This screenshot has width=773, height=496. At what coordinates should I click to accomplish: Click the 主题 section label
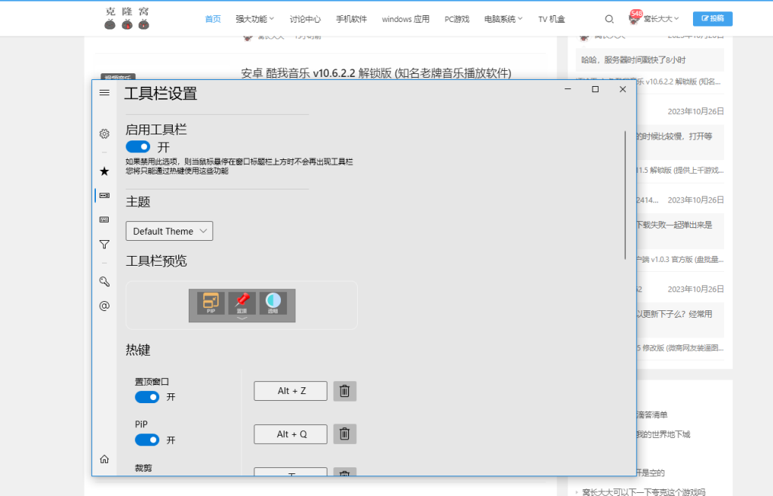(x=138, y=202)
